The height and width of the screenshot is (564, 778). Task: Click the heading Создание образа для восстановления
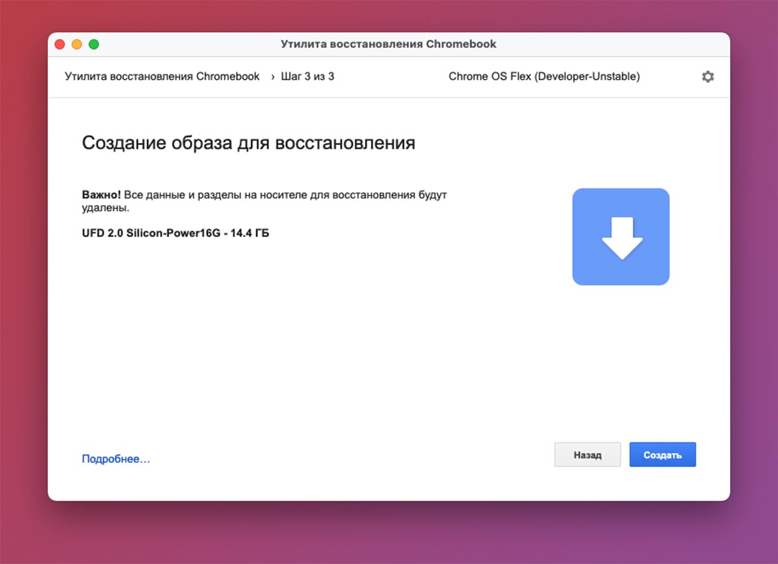pos(248,142)
